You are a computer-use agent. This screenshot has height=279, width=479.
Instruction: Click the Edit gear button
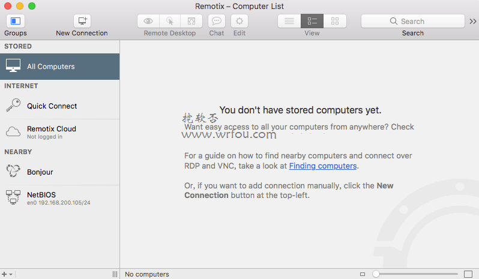click(239, 21)
